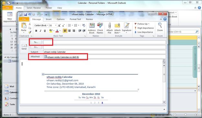Viewport: 202px width, 118px height.
Task: Click the Save icon in message toolbar
Action: [25, 15]
